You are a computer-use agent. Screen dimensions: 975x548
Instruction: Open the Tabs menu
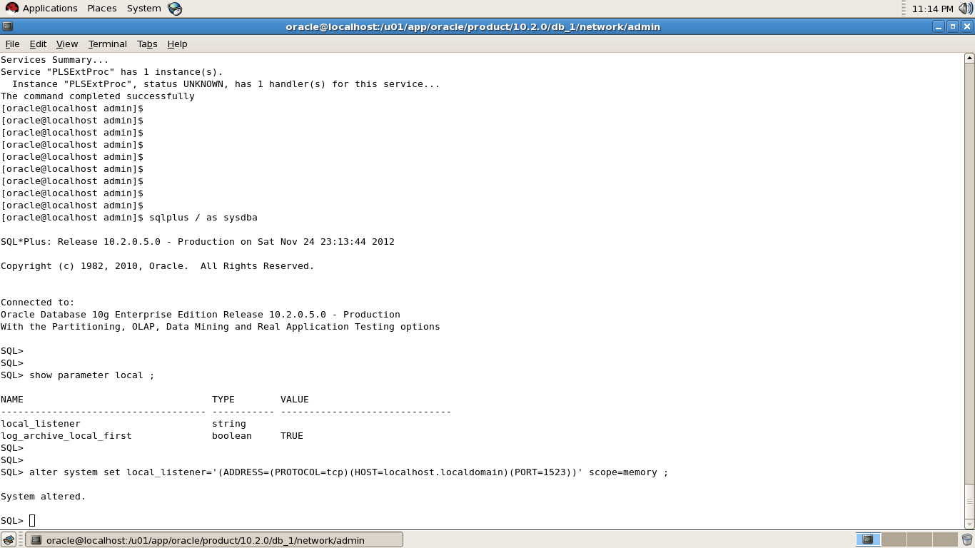(147, 44)
